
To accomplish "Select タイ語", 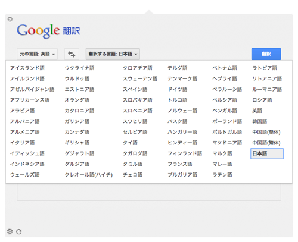I will 130,143.
